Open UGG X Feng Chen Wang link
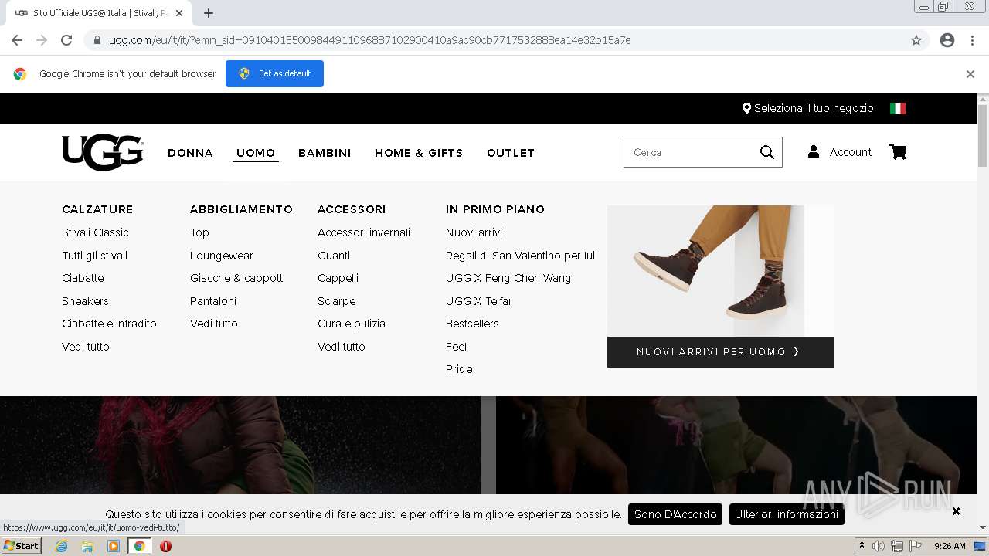 click(x=508, y=278)
